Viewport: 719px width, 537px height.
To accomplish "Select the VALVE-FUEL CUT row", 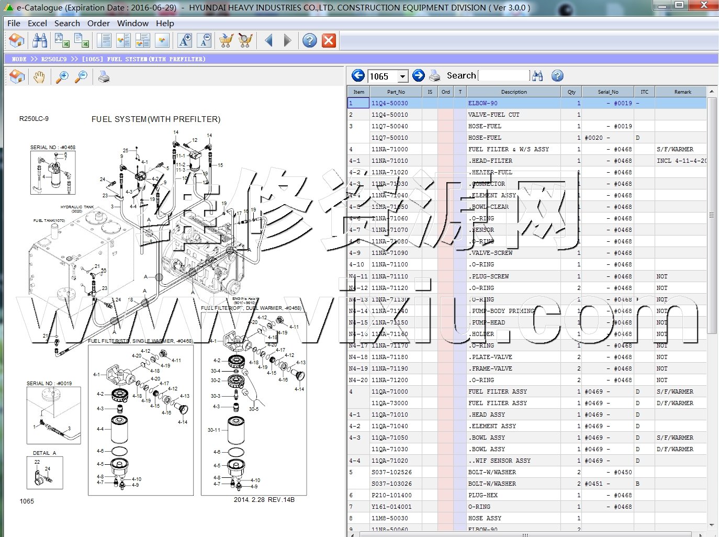I will (x=493, y=115).
